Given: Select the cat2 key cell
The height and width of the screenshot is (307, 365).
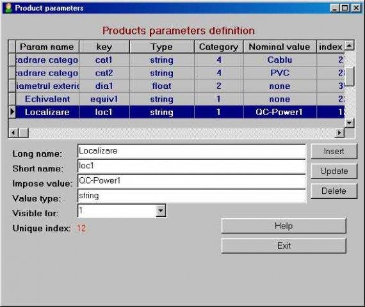Looking at the screenshot, I should click(104, 73).
